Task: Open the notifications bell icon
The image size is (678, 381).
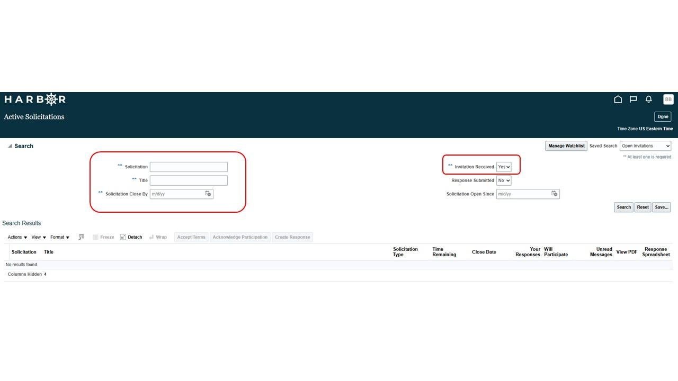Action: (x=648, y=99)
